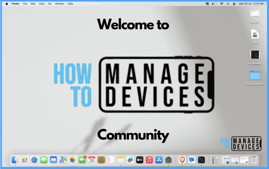
Task: Open the File menu
Action: pyautogui.click(x=25, y=4)
